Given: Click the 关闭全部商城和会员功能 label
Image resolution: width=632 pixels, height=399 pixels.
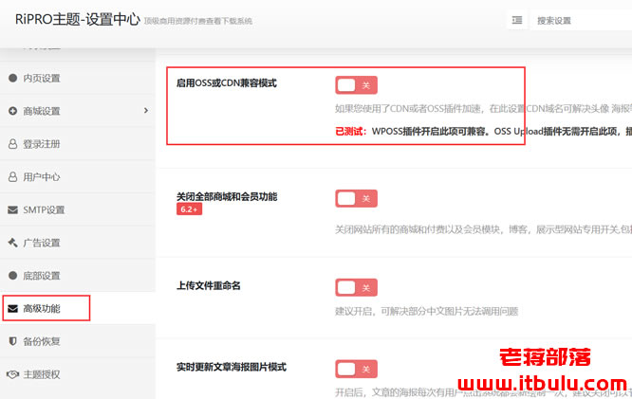Looking at the screenshot, I should point(227,196).
